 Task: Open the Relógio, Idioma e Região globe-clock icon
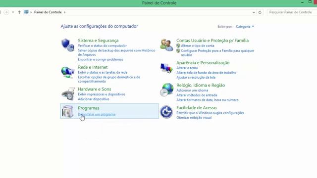tap(166, 89)
